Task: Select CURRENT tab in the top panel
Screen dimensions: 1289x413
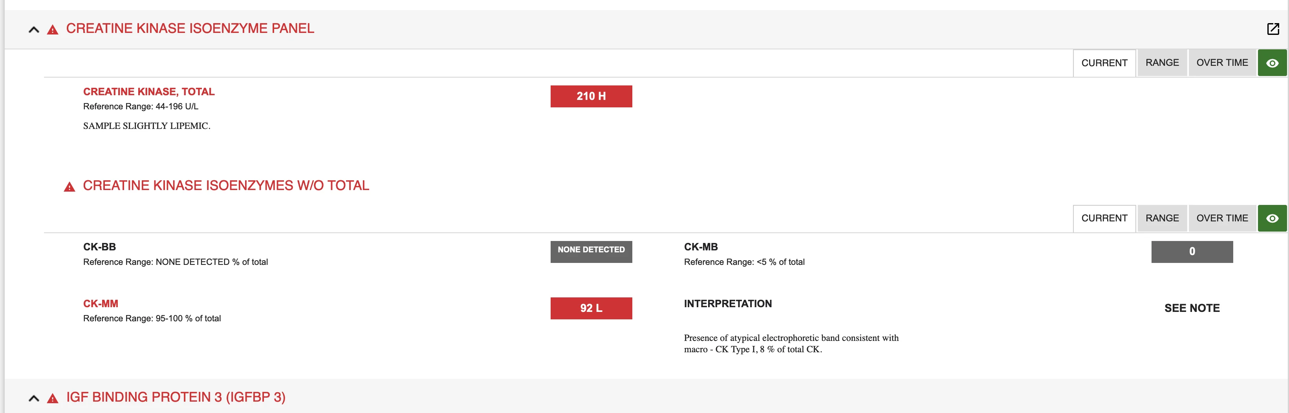Action: [1104, 63]
